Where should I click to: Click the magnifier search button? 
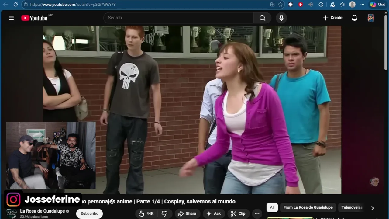click(262, 18)
